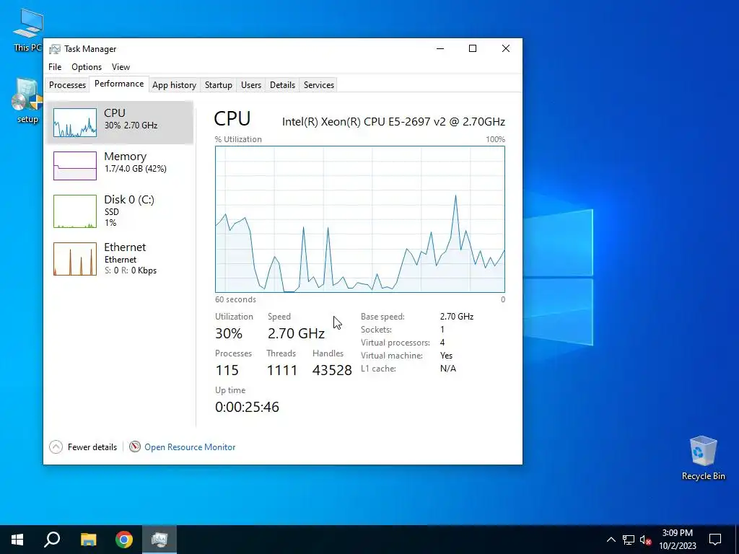This screenshot has height=554, width=739.
Task: Click the large CPU heading
Action: [x=232, y=119]
